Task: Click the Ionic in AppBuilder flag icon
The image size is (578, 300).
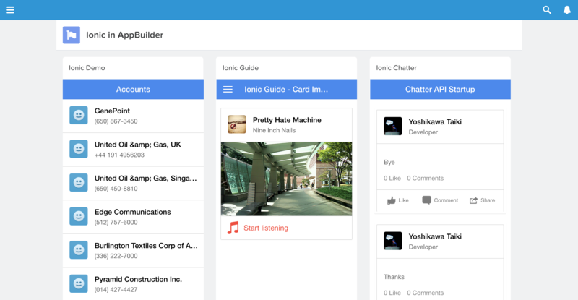Action: click(x=71, y=35)
